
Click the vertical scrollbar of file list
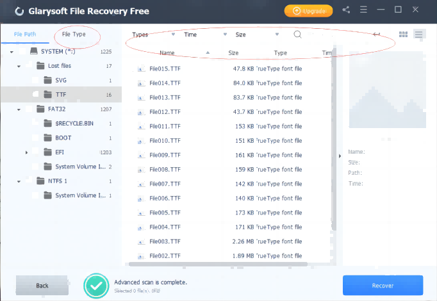click(x=334, y=139)
